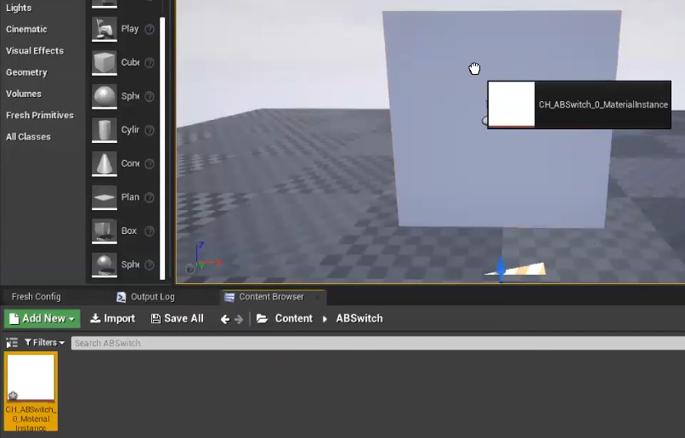Select the Cone primitive icon
Screen dimensions: 685x438
[105, 163]
